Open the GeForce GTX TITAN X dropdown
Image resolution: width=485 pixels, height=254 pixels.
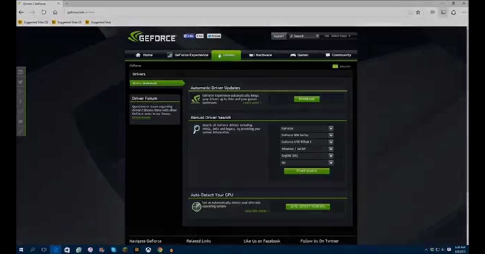(x=307, y=142)
